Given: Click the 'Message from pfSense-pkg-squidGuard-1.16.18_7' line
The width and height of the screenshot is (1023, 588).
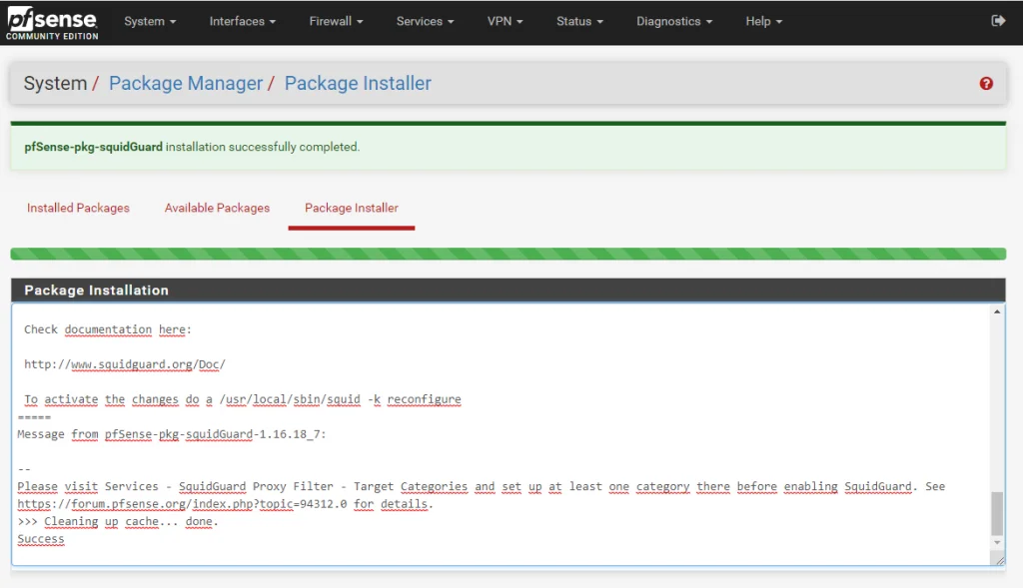Looking at the screenshot, I should click(x=172, y=434).
